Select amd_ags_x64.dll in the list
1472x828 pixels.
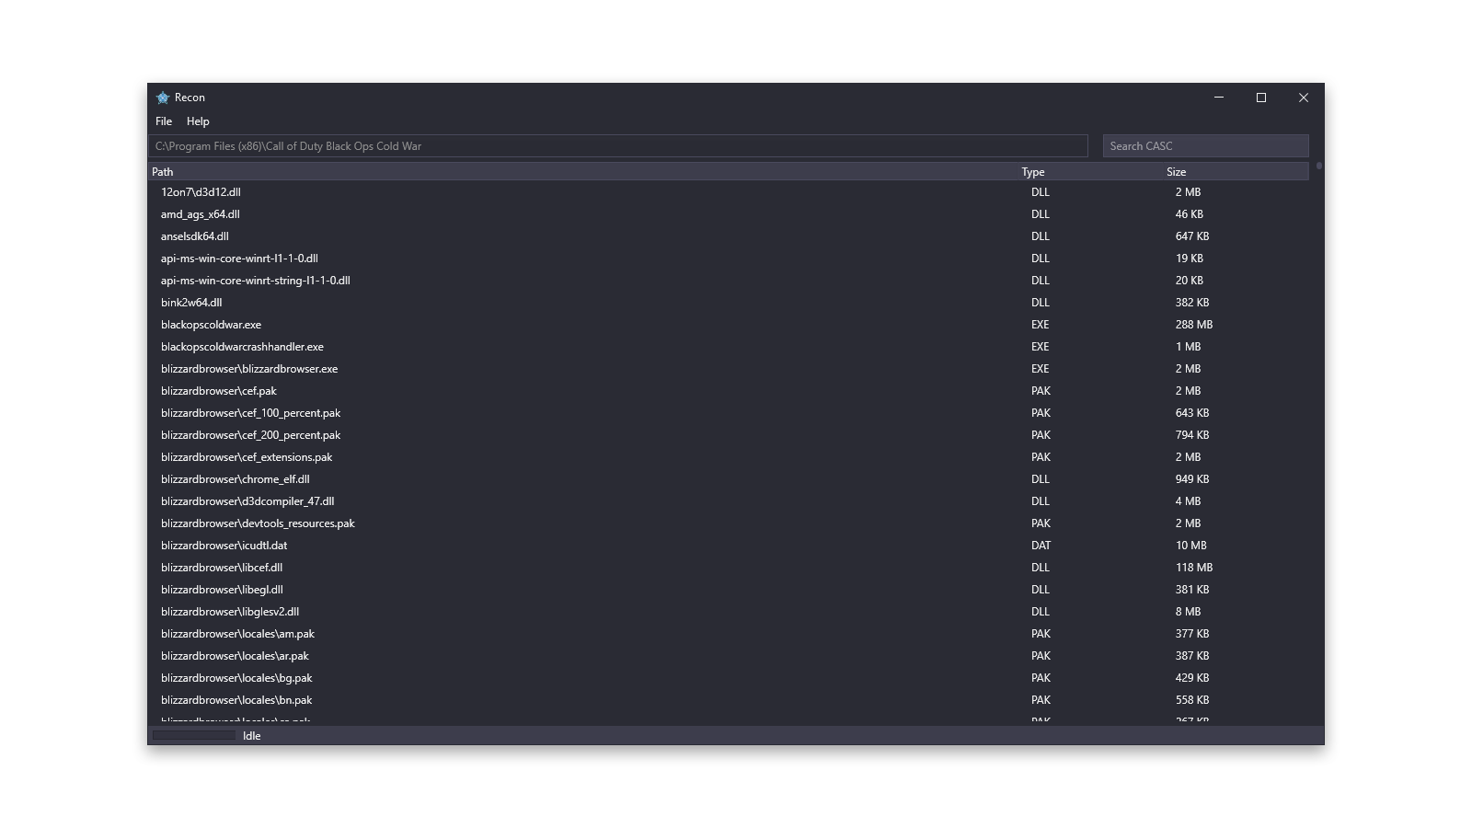[x=729, y=214]
